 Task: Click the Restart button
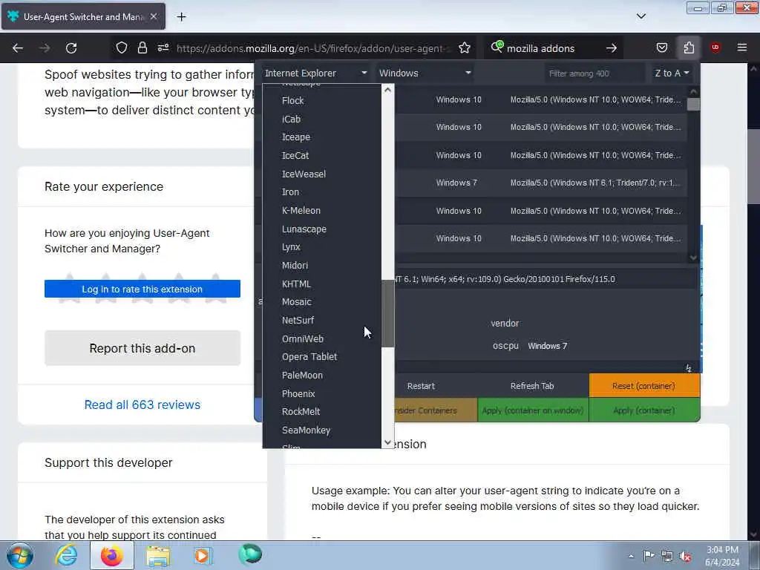click(x=421, y=386)
